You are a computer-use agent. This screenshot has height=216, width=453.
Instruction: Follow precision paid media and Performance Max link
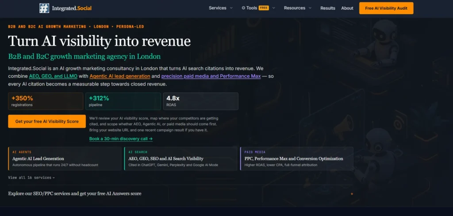pyautogui.click(x=211, y=76)
